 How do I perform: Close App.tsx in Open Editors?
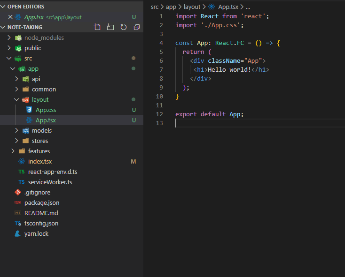point(10,17)
